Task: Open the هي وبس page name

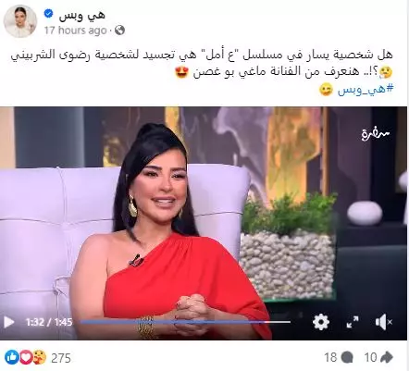Action: tap(82, 15)
